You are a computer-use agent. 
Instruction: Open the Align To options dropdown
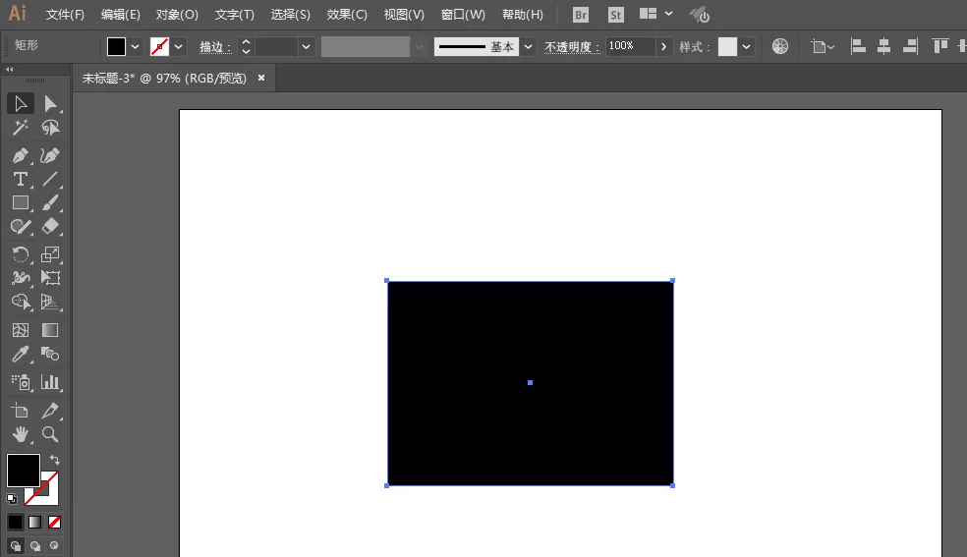(x=823, y=47)
